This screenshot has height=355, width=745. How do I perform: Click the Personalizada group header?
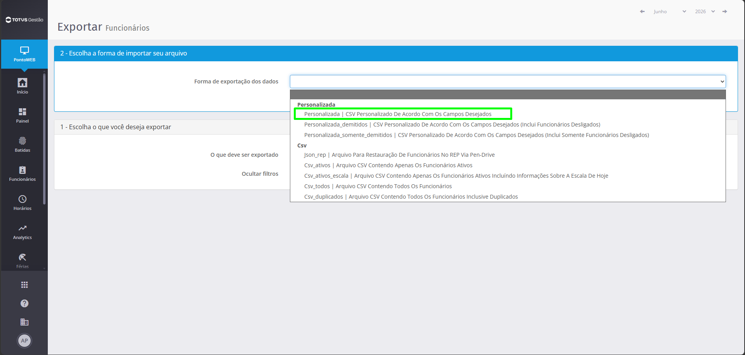coord(316,105)
